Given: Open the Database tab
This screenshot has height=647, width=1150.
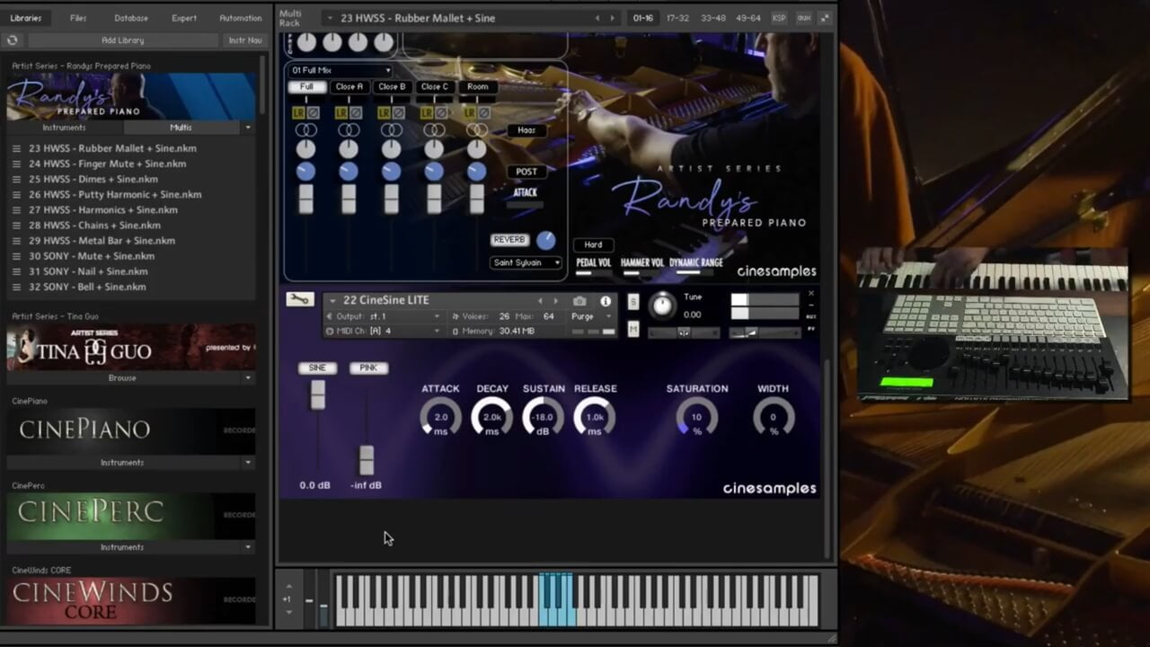Looking at the screenshot, I should click(x=131, y=18).
